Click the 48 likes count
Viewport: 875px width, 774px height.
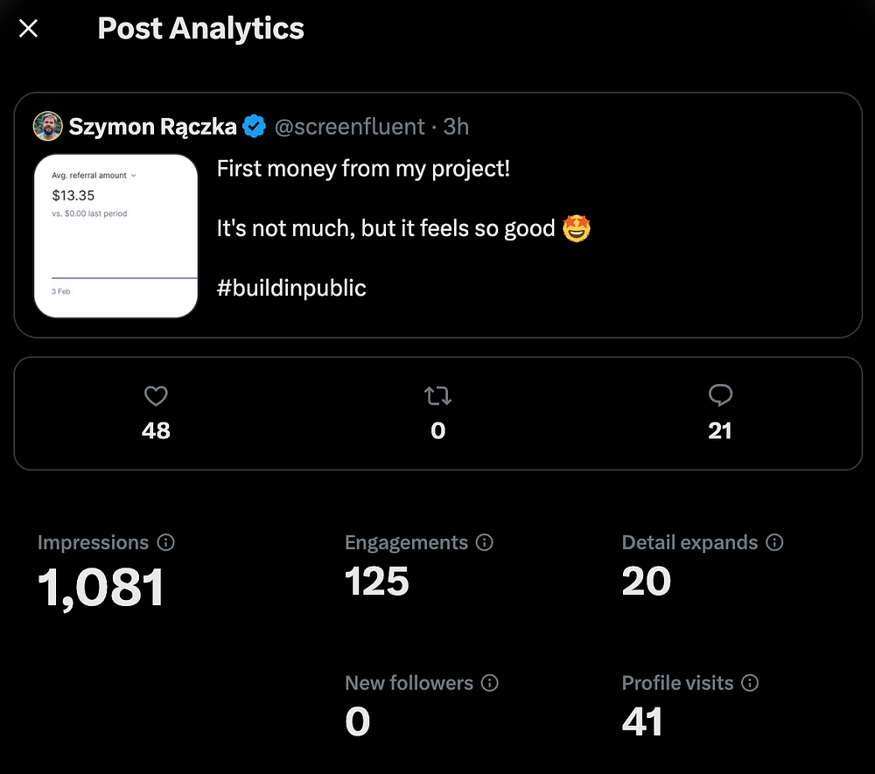click(156, 430)
